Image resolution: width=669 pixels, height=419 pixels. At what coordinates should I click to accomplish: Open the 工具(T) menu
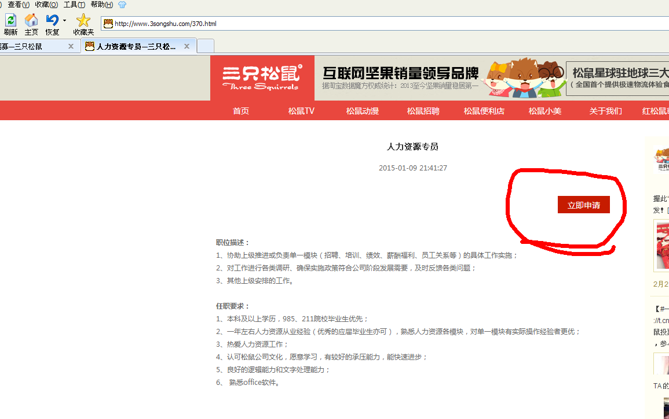click(74, 5)
